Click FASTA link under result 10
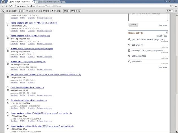178x133 pixels. (23, 44)
